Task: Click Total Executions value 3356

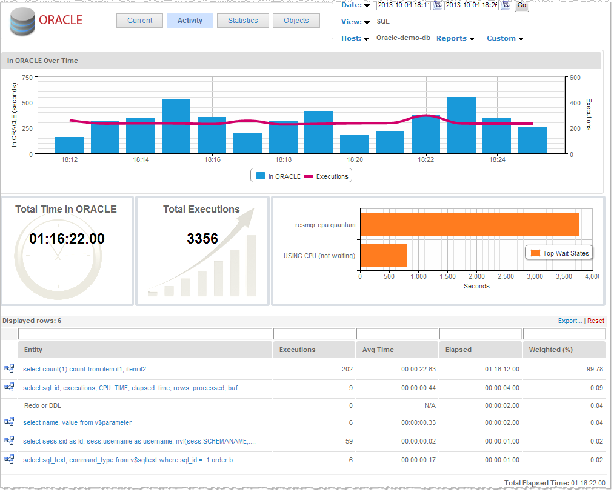Action: [x=202, y=238]
